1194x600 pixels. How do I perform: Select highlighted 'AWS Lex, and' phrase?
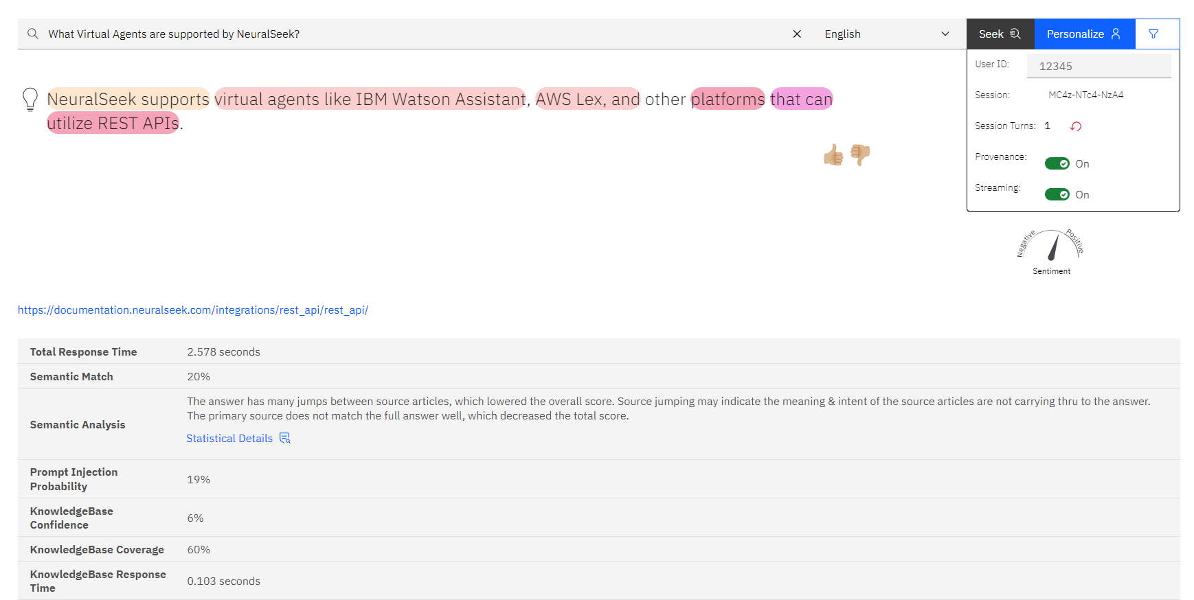(587, 99)
